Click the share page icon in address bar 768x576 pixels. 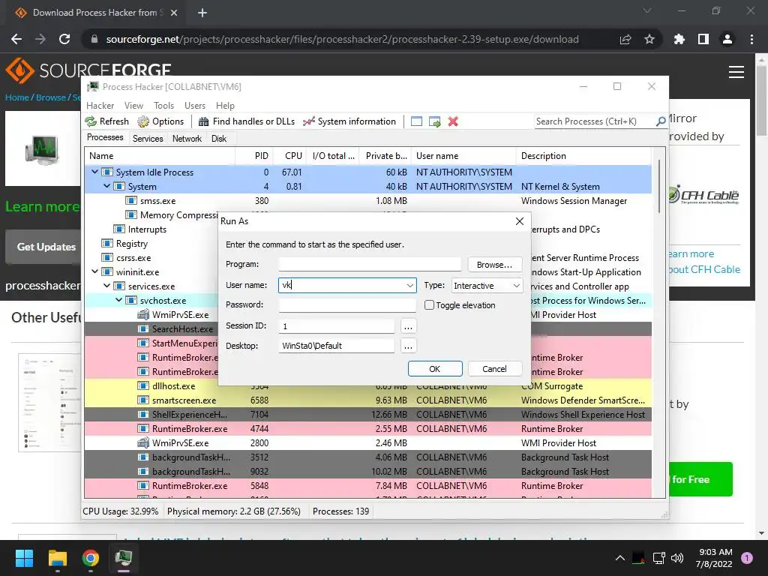(x=625, y=39)
